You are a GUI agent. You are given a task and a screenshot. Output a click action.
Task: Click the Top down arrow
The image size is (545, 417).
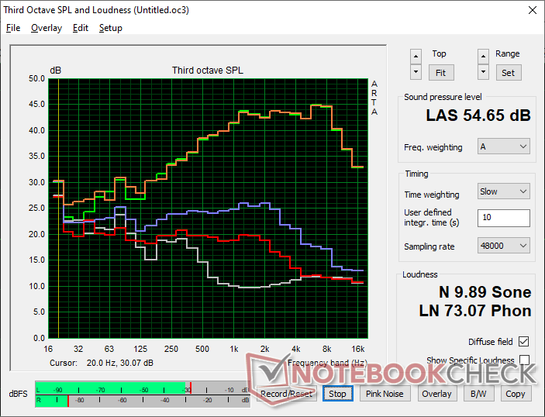(x=416, y=72)
